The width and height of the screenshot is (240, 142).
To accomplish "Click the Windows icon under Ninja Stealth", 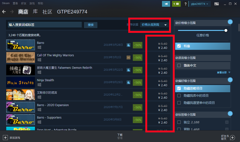I will 39,85.
